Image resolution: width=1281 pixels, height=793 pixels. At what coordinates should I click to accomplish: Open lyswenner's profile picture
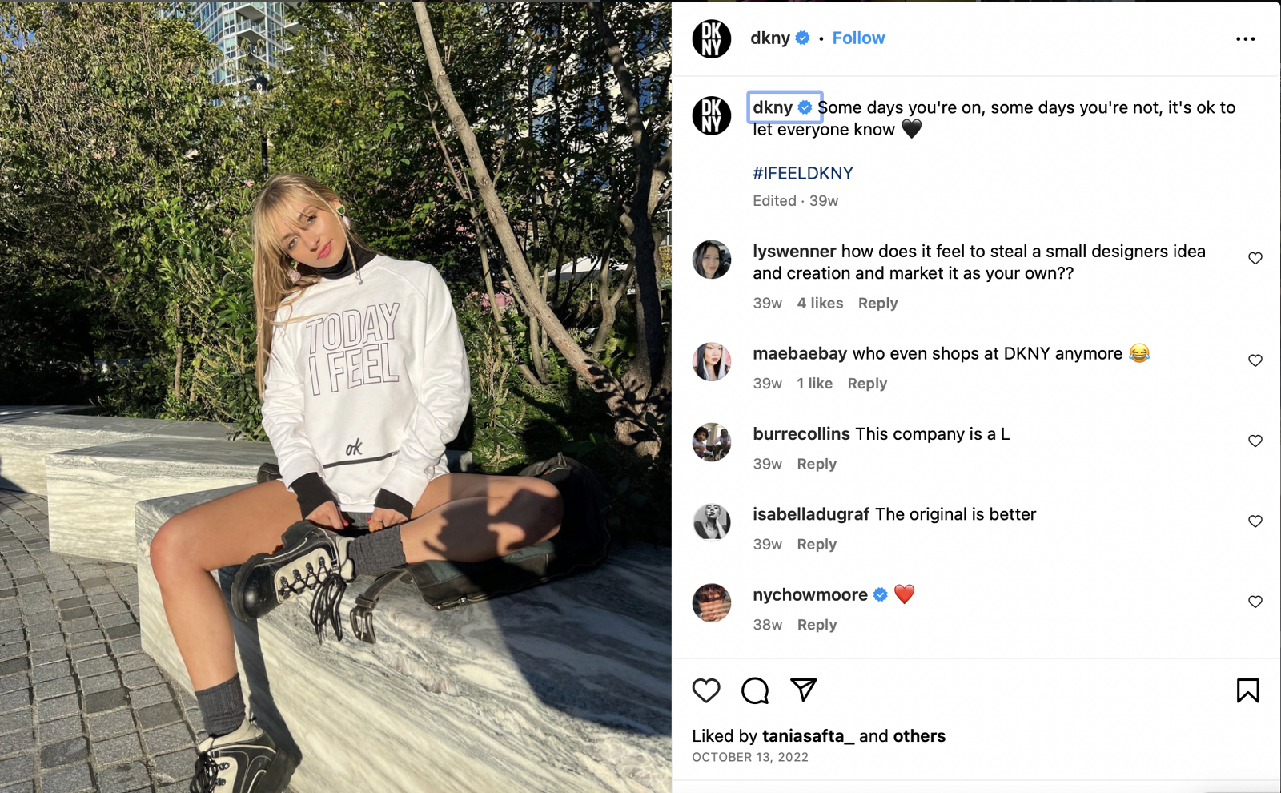(x=712, y=260)
